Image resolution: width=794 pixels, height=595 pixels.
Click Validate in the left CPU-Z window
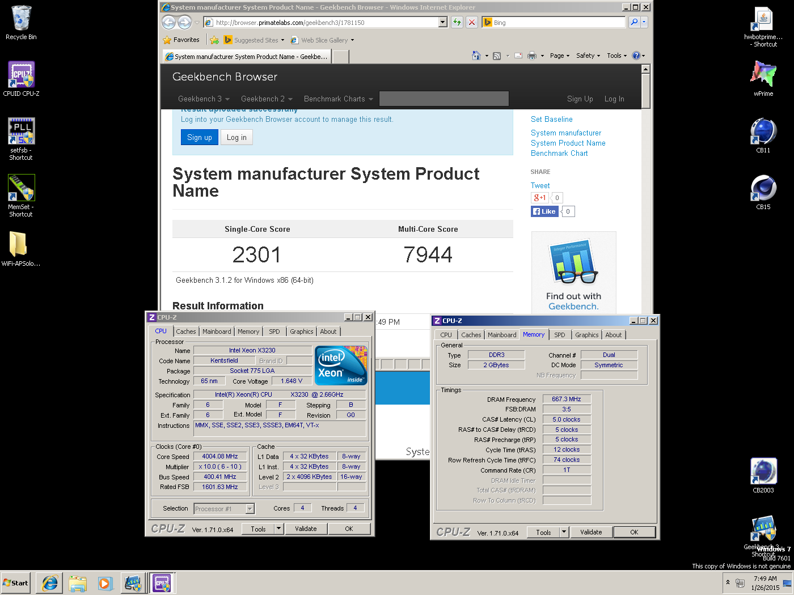(306, 529)
